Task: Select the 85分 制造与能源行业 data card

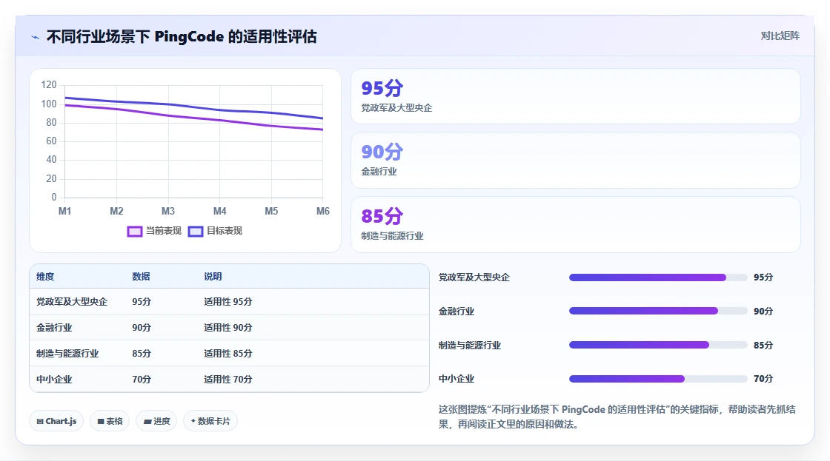Action: 575,225
